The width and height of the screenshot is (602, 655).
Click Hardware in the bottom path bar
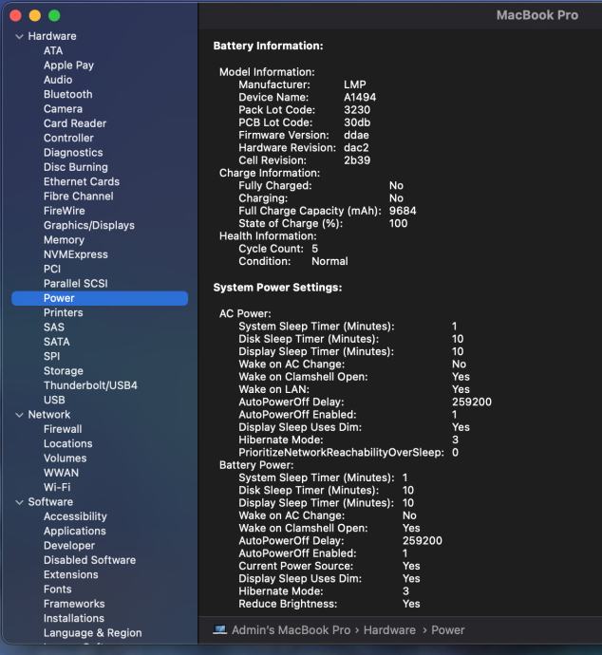point(389,630)
